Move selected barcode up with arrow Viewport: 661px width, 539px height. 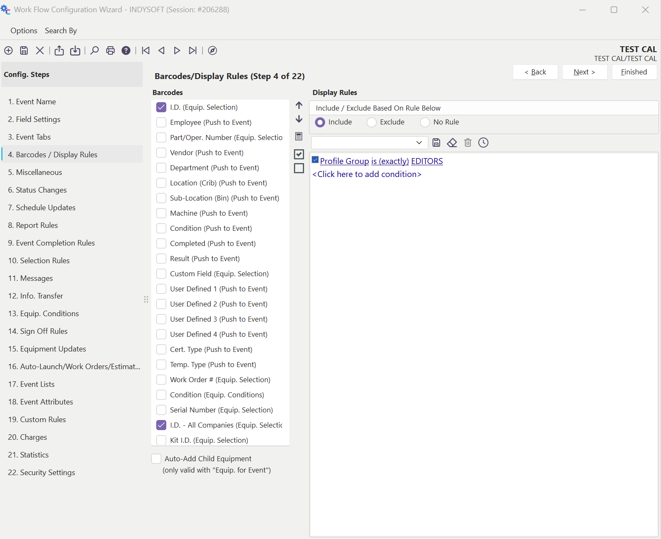(x=299, y=105)
